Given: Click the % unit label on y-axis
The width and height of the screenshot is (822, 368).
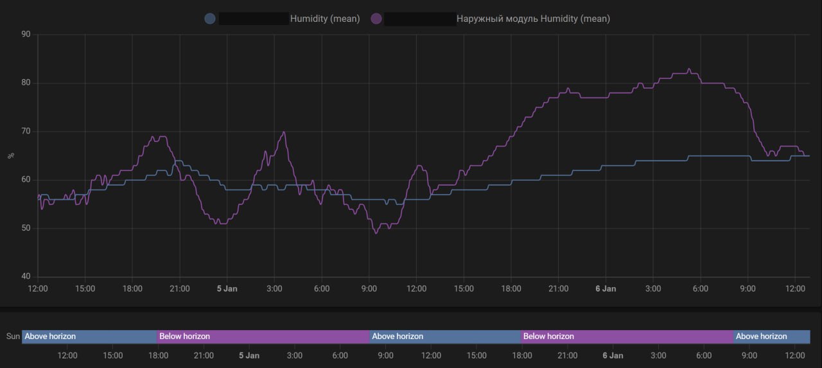Looking at the screenshot, I should 10,155.
